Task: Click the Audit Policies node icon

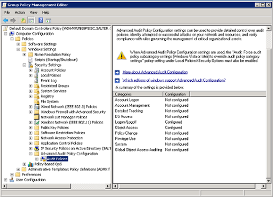Action: click(43, 159)
